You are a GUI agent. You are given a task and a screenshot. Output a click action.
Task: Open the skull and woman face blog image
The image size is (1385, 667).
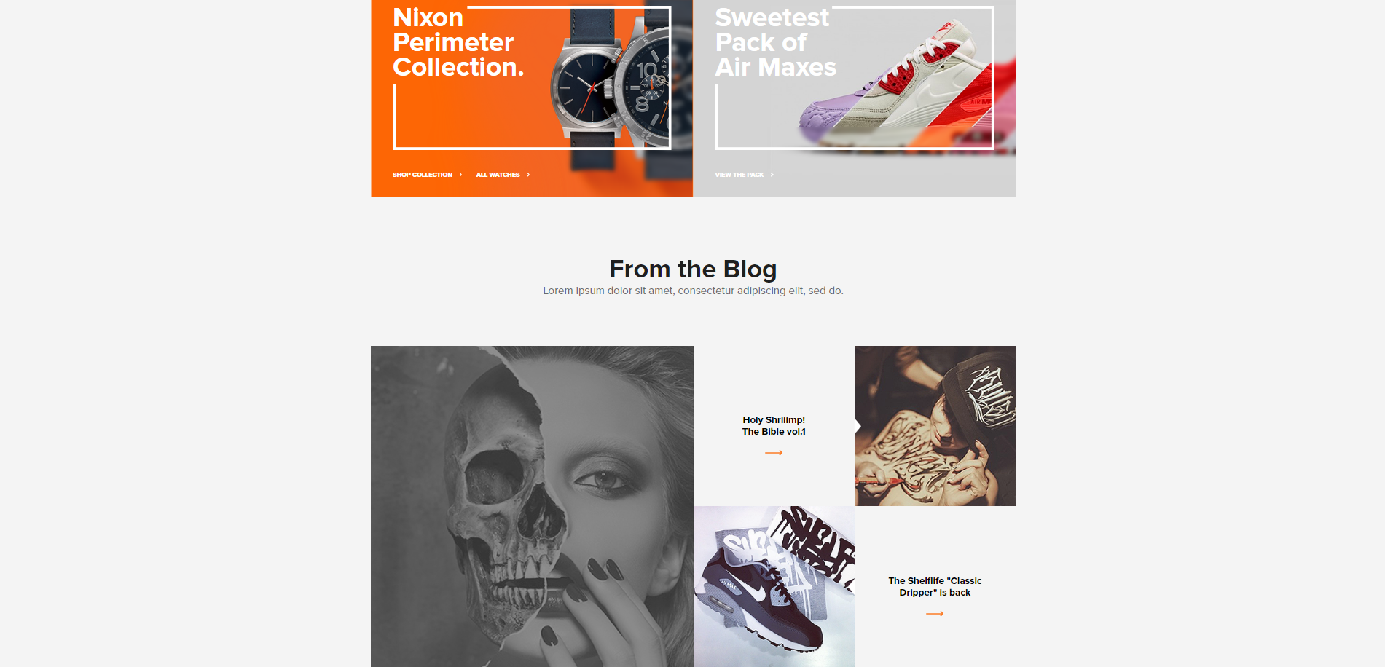pyautogui.click(x=532, y=506)
